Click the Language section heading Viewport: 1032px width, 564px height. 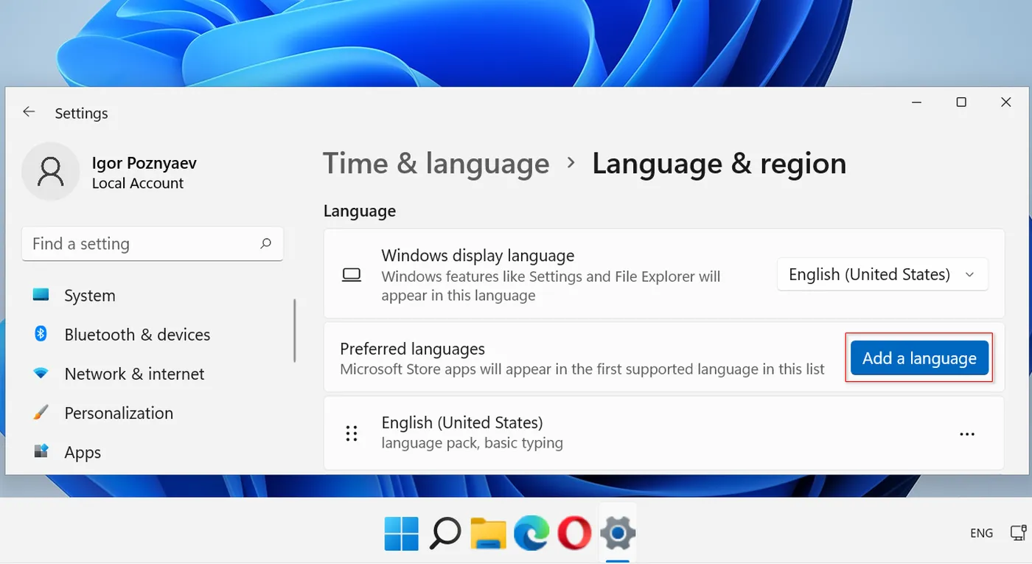click(x=360, y=211)
